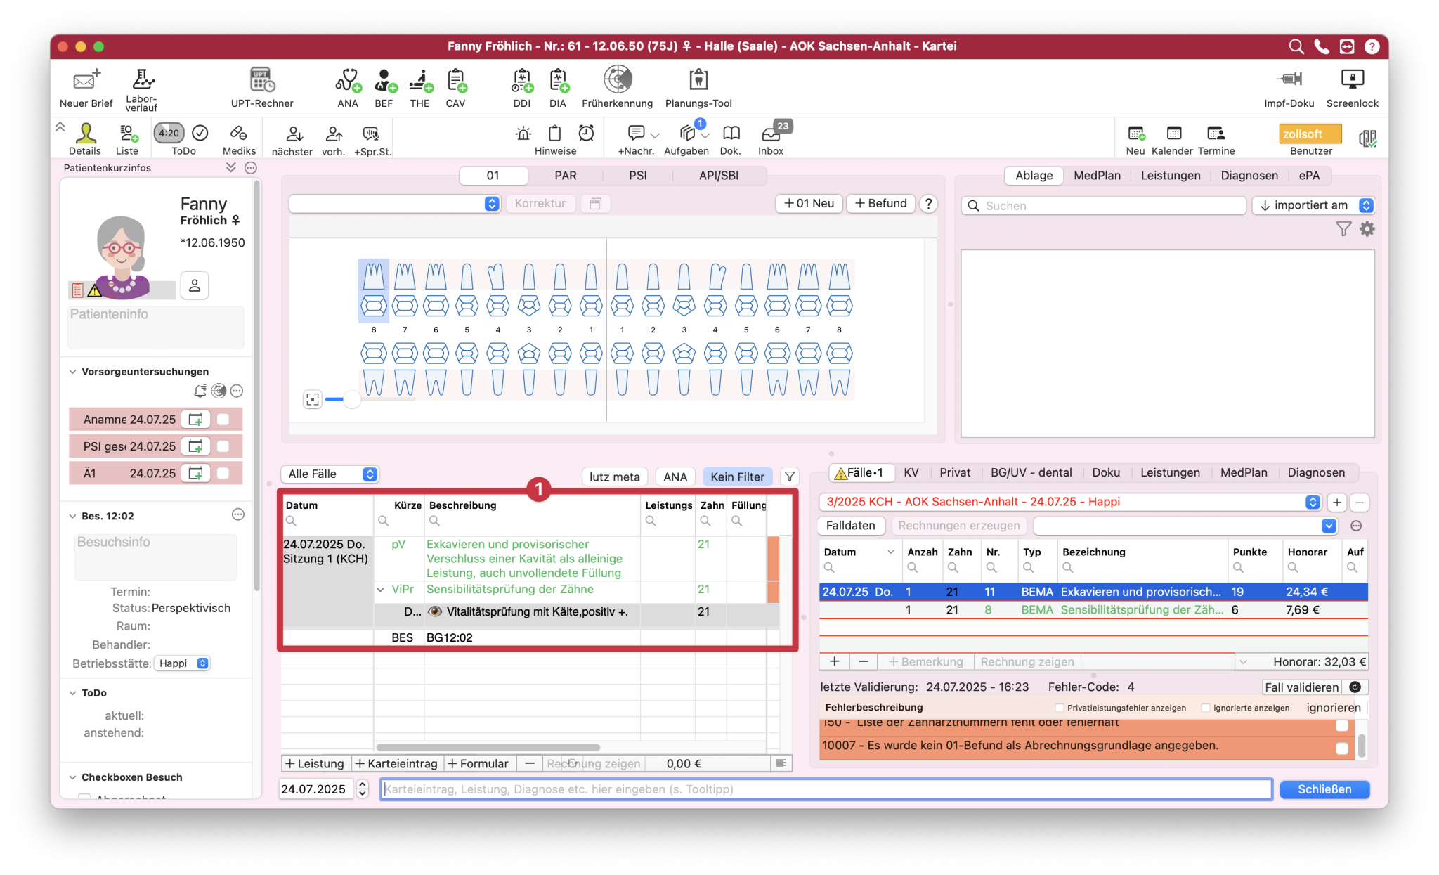Launch the UPT-Rechner
This screenshot has width=1439, height=875.
point(262,87)
